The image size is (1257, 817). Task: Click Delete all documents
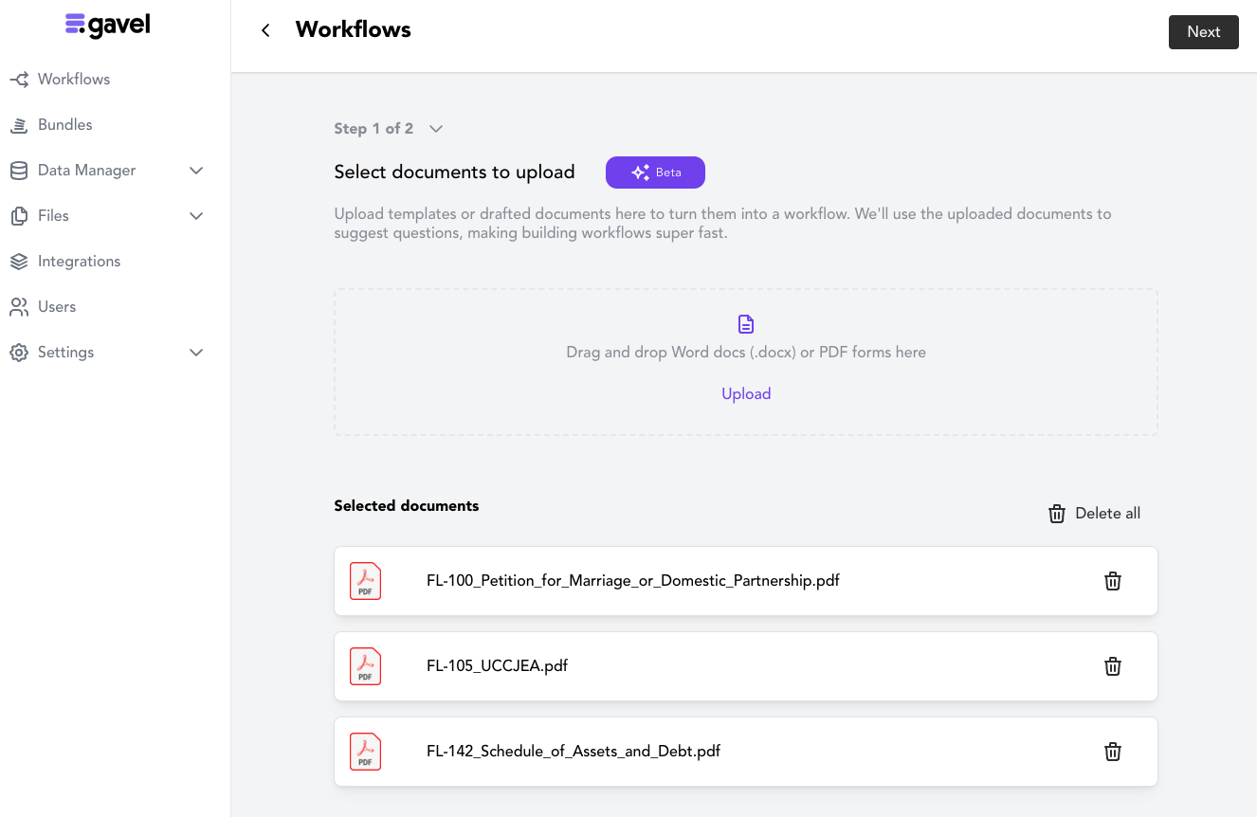1094,514
